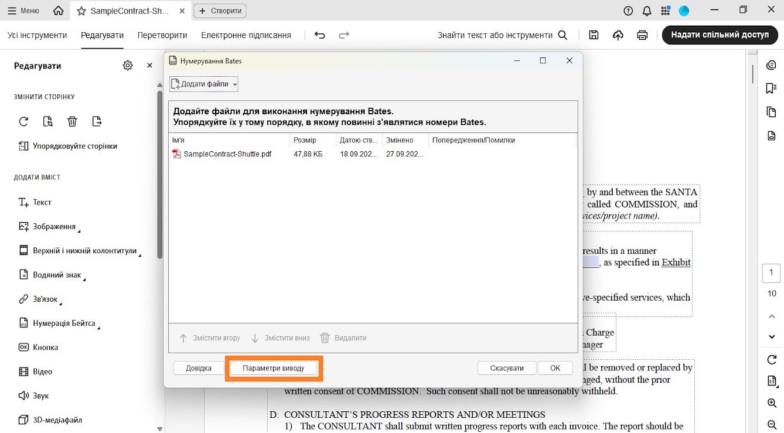Close the Редагувати side panel
784x433 pixels.
(x=149, y=66)
